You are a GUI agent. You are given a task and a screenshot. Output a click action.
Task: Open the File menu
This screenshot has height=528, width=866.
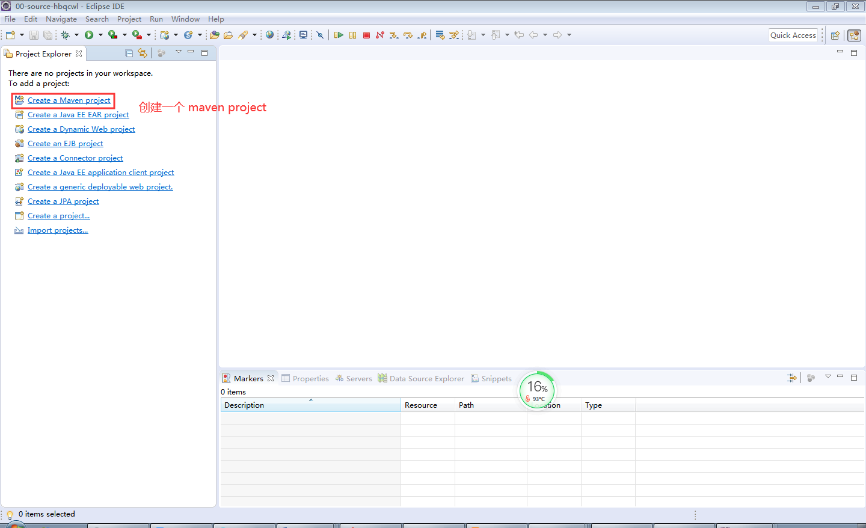[x=10, y=19]
